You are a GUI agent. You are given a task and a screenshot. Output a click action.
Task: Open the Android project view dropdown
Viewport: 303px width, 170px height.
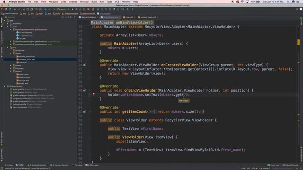point(19,17)
